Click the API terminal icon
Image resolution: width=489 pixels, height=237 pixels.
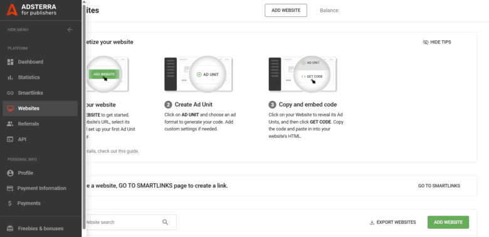(x=10, y=139)
